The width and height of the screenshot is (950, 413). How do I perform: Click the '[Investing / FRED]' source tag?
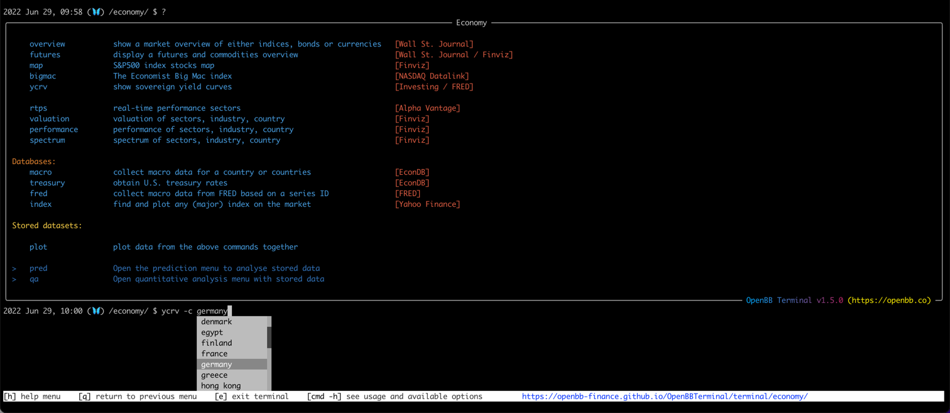[434, 87]
